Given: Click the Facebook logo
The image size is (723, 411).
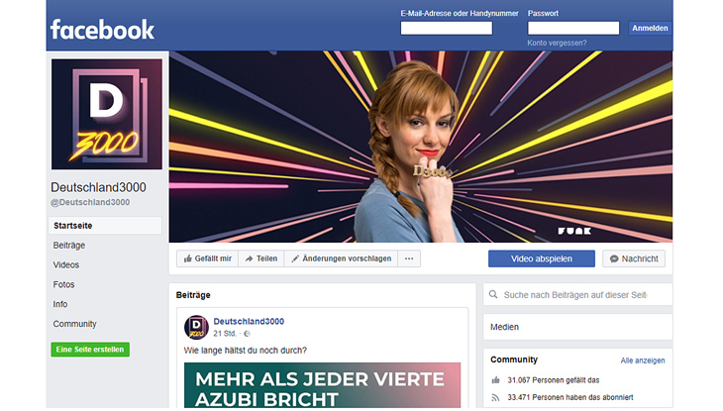Looking at the screenshot, I should click(102, 30).
